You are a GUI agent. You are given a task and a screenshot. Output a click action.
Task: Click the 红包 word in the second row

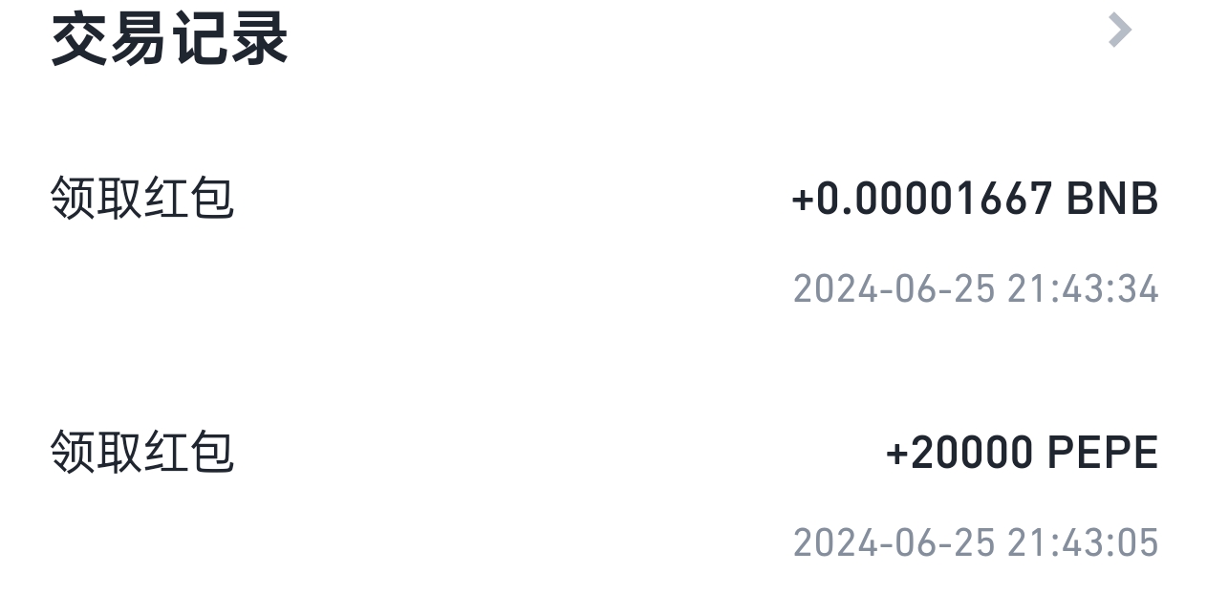(188, 452)
